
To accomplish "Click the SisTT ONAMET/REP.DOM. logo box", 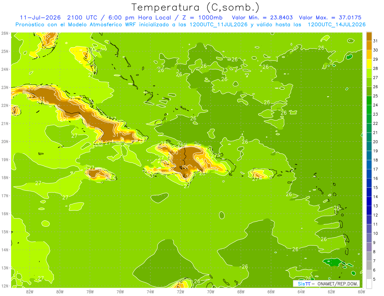I will (x=326, y=284).
